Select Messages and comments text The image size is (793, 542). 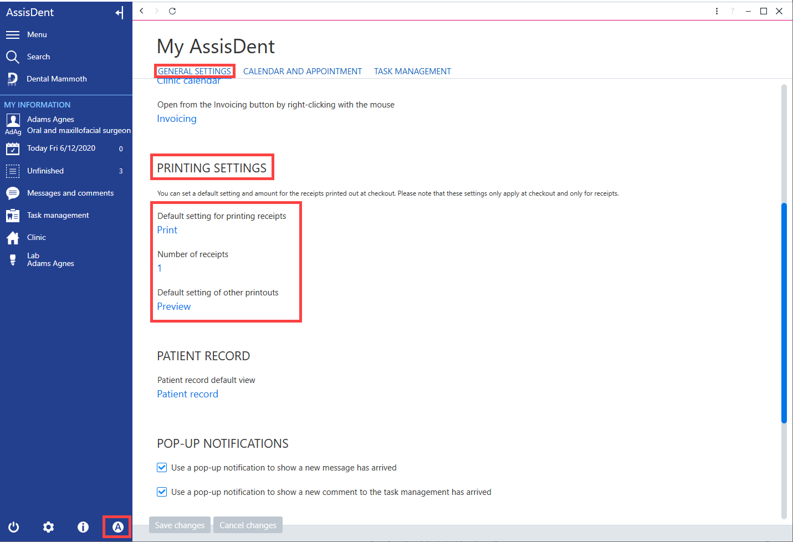(70, 193)
